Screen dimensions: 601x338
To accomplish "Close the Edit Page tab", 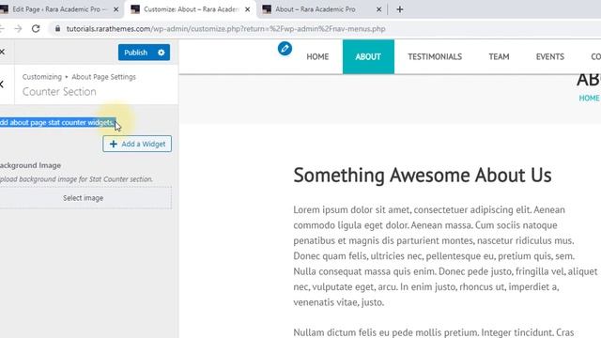I will point(116,9).
